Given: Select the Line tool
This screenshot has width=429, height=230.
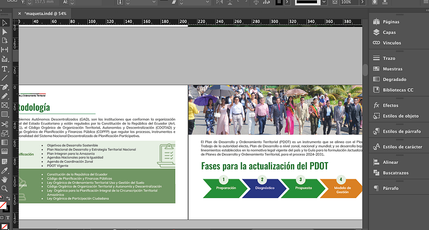Looking at the screenshot, I should 5,78.
